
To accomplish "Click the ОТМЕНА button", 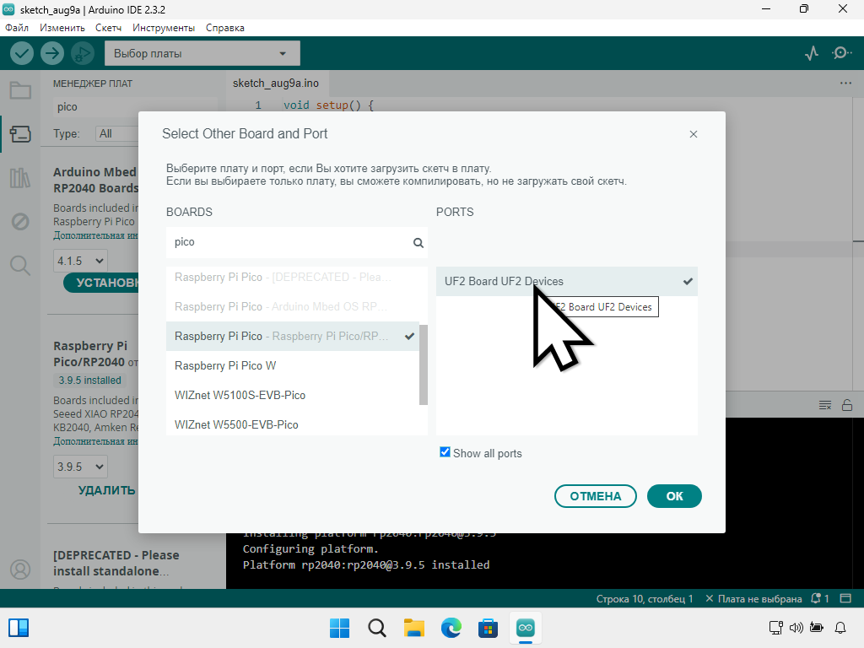I will click(x=595, y=496).
